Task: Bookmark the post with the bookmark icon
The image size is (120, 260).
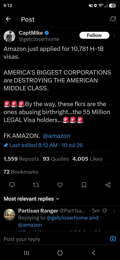Action: [x=84, y=185]
